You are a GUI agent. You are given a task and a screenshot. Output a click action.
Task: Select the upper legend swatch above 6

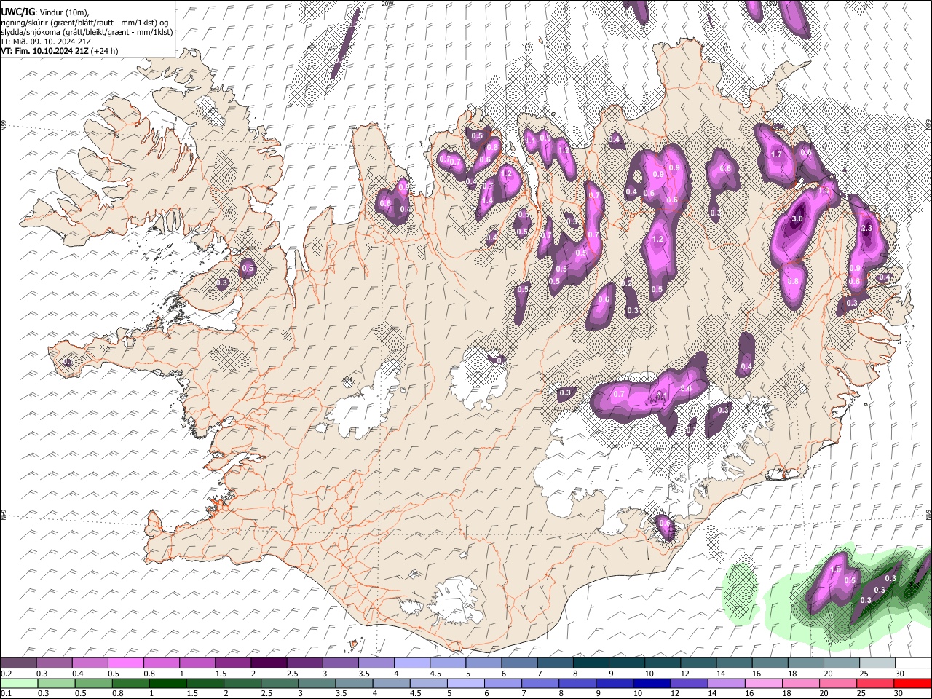(519, 663)
